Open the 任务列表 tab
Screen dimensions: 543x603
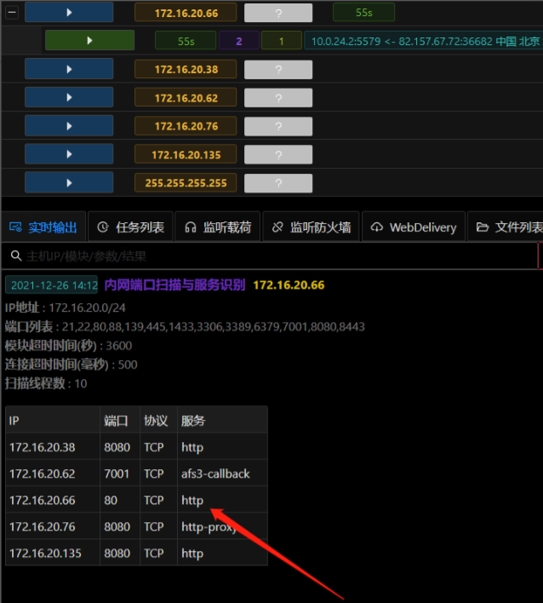pyautogui.click(x=131, y=227)
